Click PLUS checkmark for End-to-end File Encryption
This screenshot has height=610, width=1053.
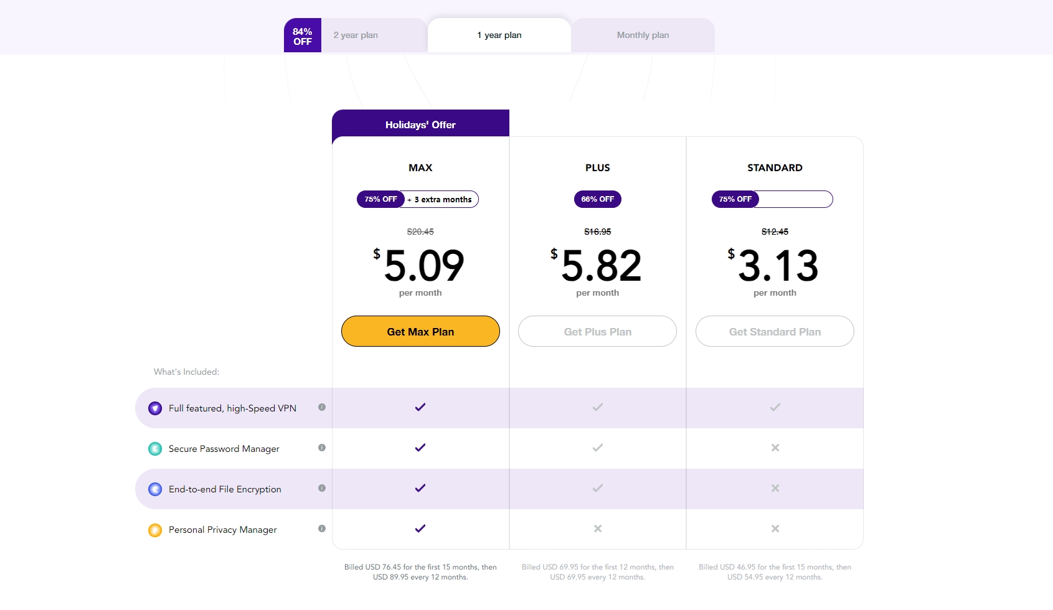pos(598,488)
